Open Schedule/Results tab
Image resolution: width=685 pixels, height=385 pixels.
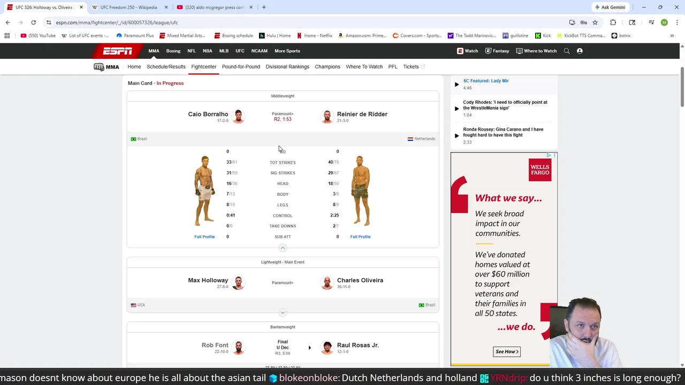(x=166, y=67)
